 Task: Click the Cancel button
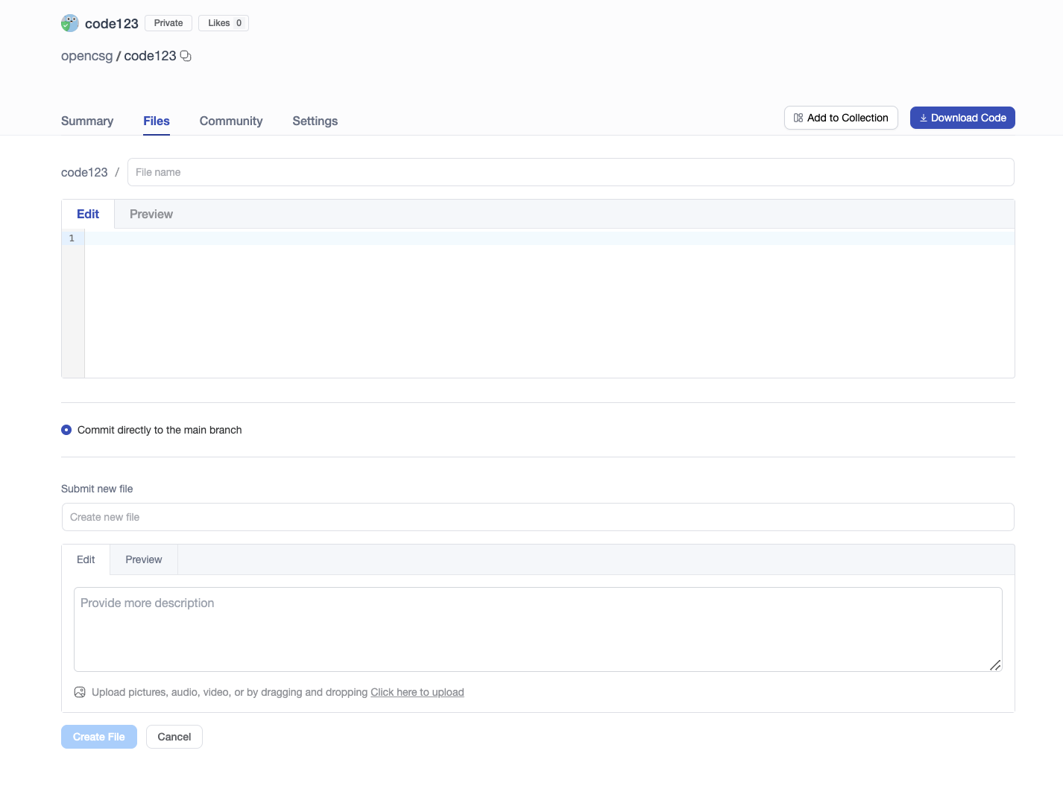pyautogui.click(x=174, y=737)
